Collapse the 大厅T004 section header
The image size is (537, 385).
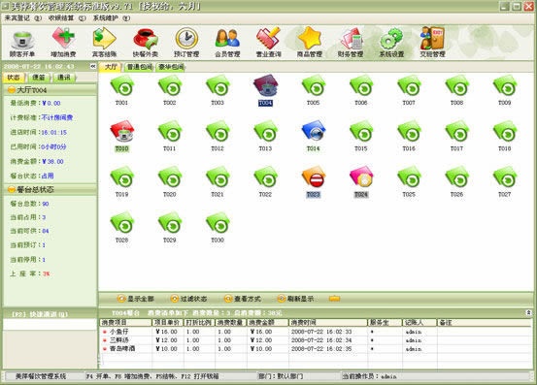(50, 90)
